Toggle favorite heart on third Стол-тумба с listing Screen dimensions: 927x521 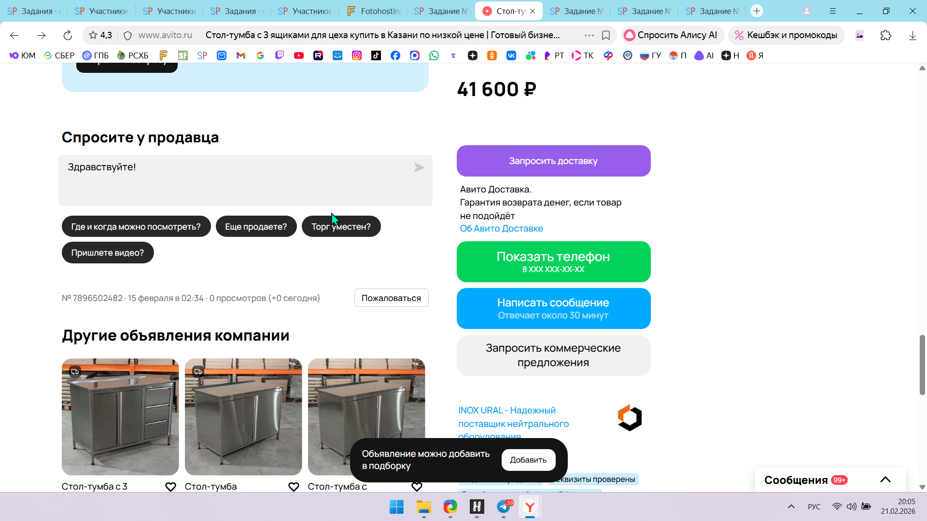click(x=417, y=487)
